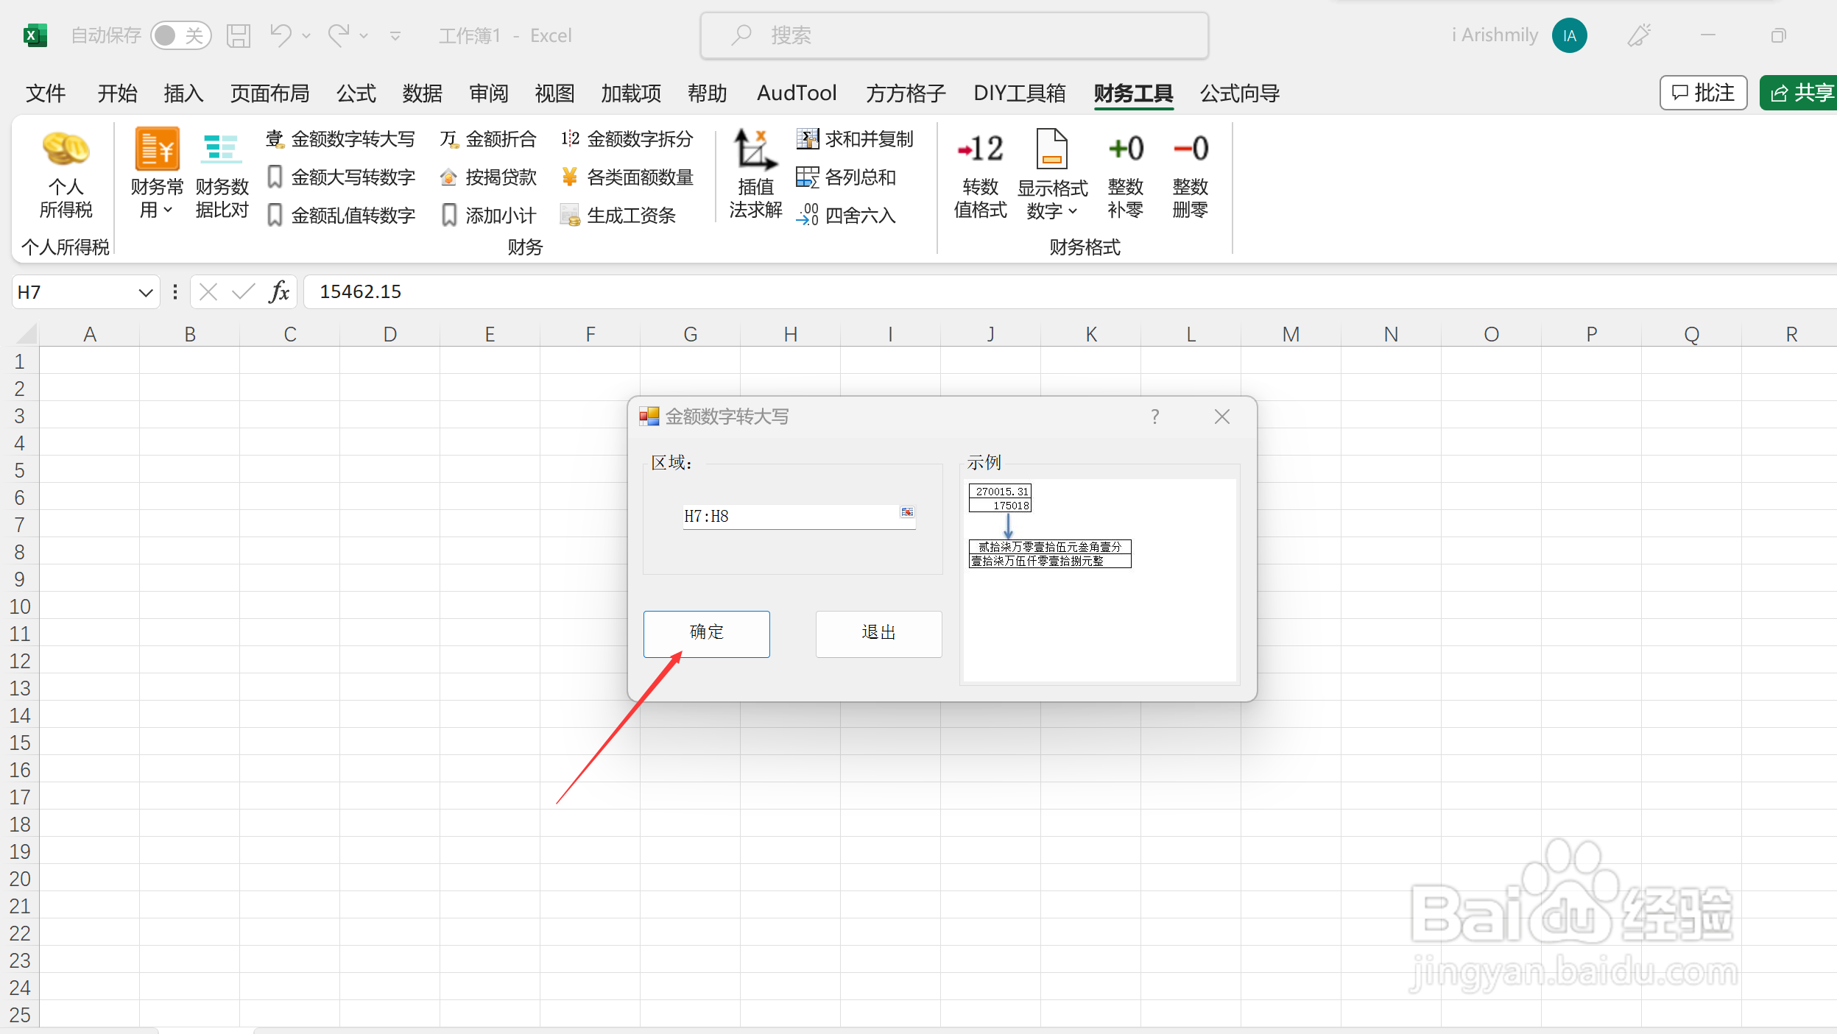Close the 金额数字转大写 dialog
Screen dimensions: 1837x1034
point(1222,417)
